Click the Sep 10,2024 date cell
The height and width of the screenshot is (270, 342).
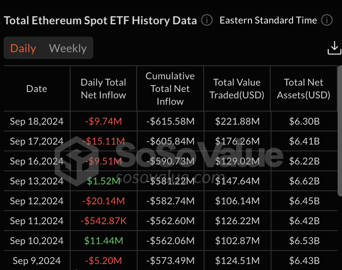(37, 241)
